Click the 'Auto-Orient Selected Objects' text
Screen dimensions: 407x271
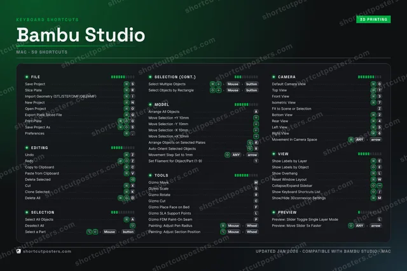coord(172,149)
